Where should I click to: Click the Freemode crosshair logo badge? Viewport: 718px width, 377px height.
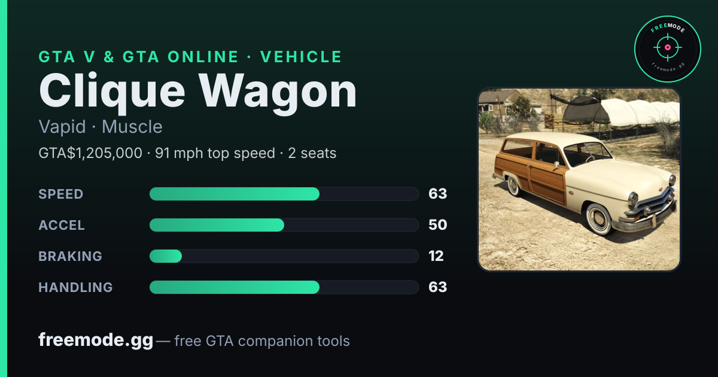[x=667, y=49]
